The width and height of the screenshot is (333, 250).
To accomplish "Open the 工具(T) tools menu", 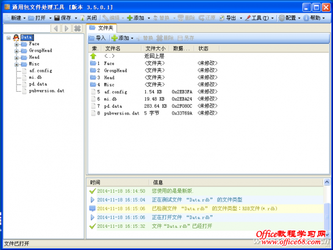I will 259,18.
